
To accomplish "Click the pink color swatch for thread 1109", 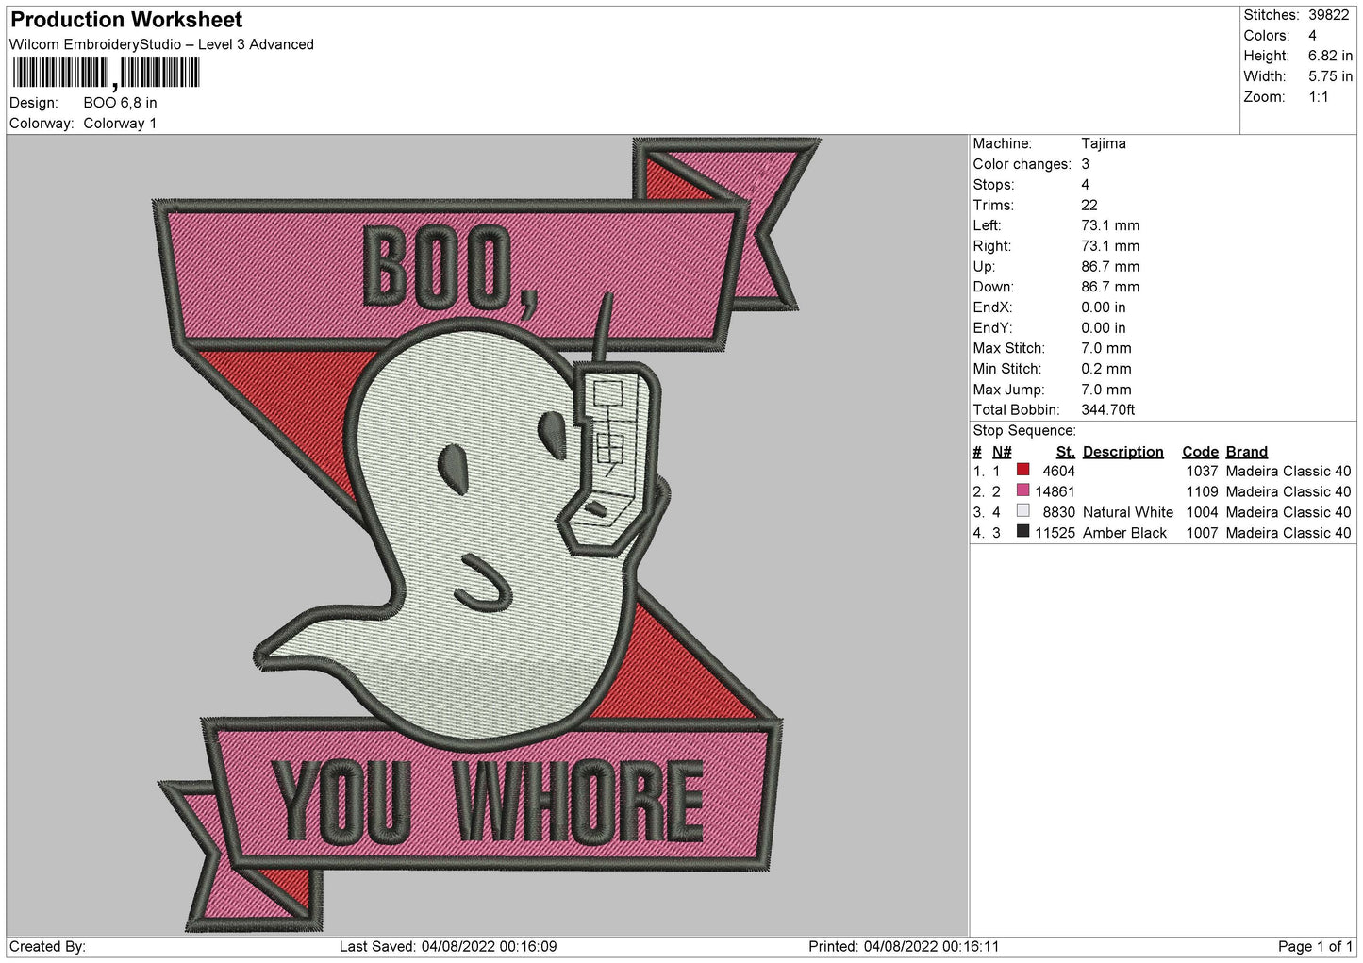I will point(1022,490).
